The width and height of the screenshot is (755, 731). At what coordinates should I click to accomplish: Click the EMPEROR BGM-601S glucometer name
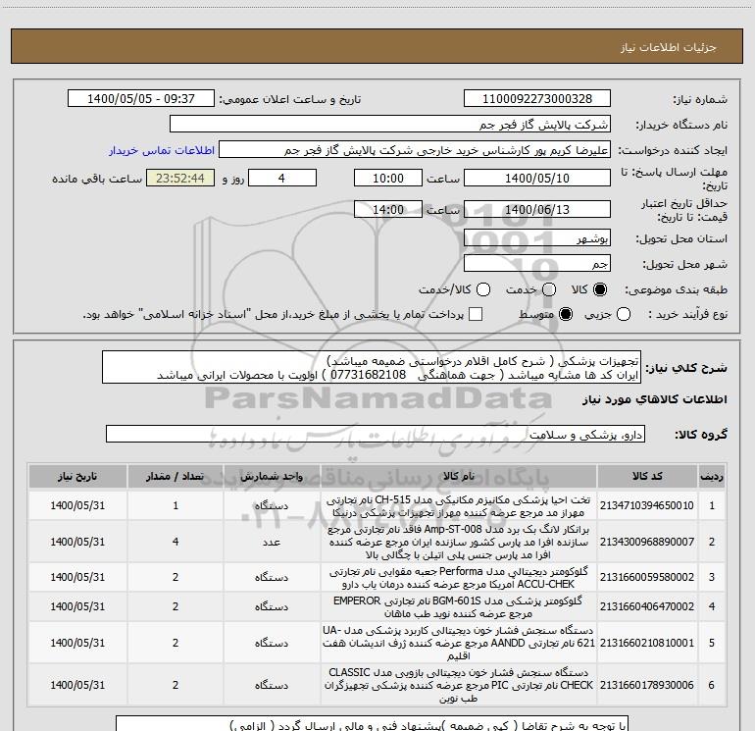[459, 607]
